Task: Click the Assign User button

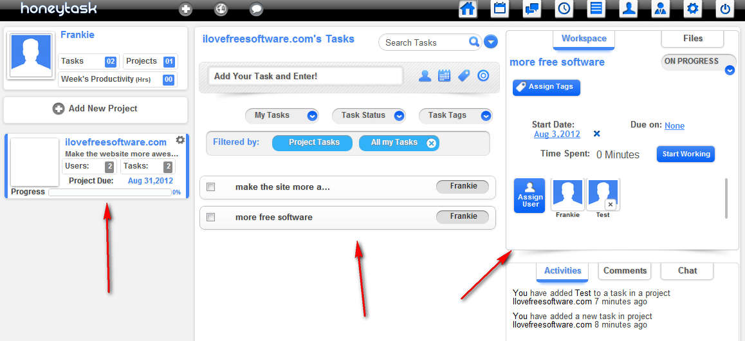Action: 529,196
